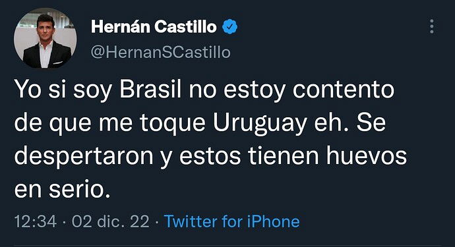455x247 pixels.
Task: Select the @HernanSCastillo handle
Action: pos(160,53)
